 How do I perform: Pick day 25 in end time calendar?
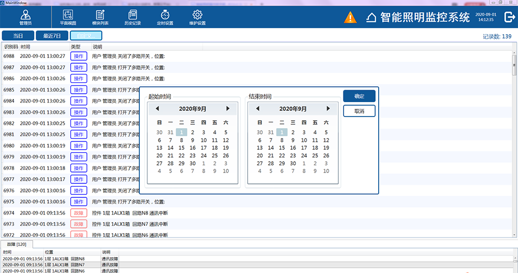(315, 155)
